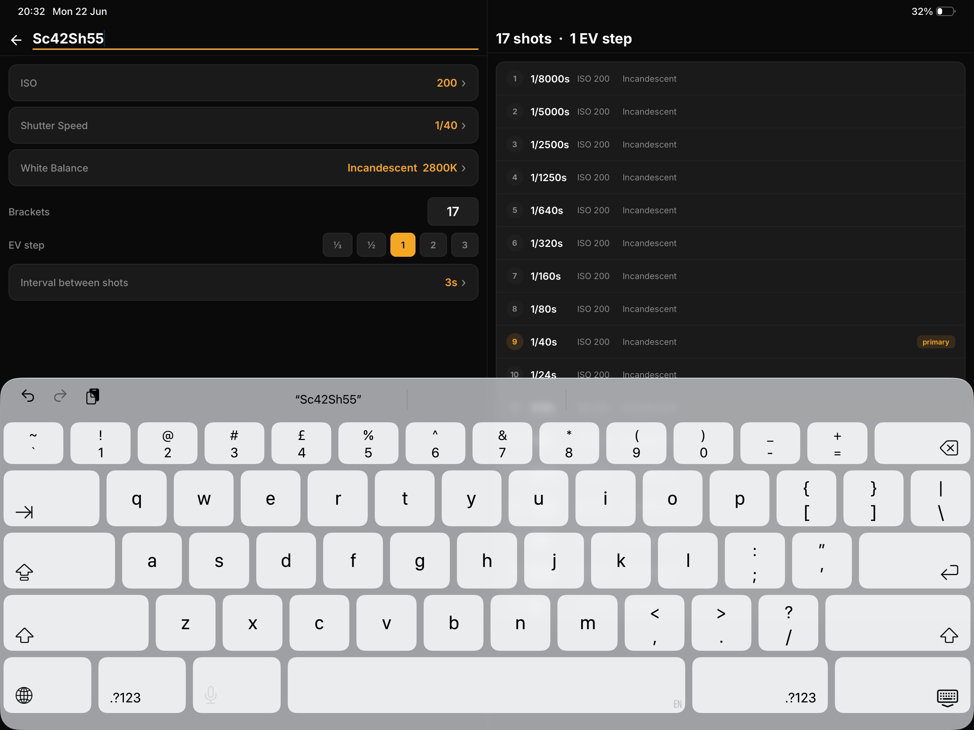The height and width of the screenshot is (730, 974).
Task: Tap the undo icon on keyboard toolbar
Action: pos(28,396)
